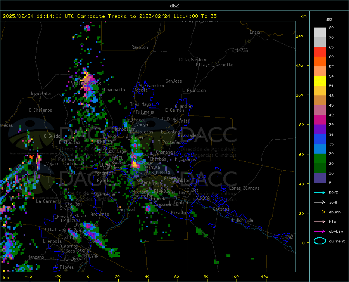Pick the 54 dBZ yellow color swatch
The height and width of the screenshot is (282, 349).
click(320, 81)
